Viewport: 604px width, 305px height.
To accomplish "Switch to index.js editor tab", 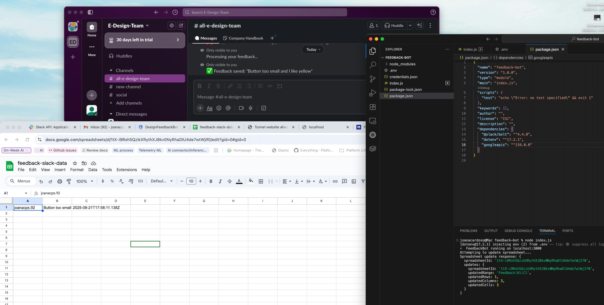I will pyautogui.click(x=470, y=49).
